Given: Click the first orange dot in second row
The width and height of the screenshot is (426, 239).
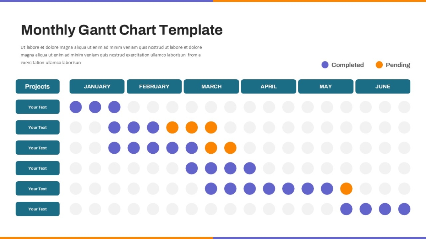Looking at the screenshot, I should pyautogui.click(x=172, y=127).
